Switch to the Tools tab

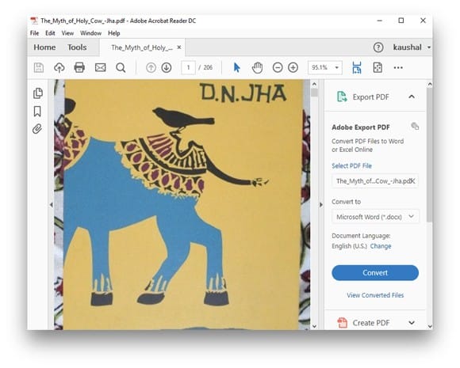pyautogui.click(x=77, y=47)
